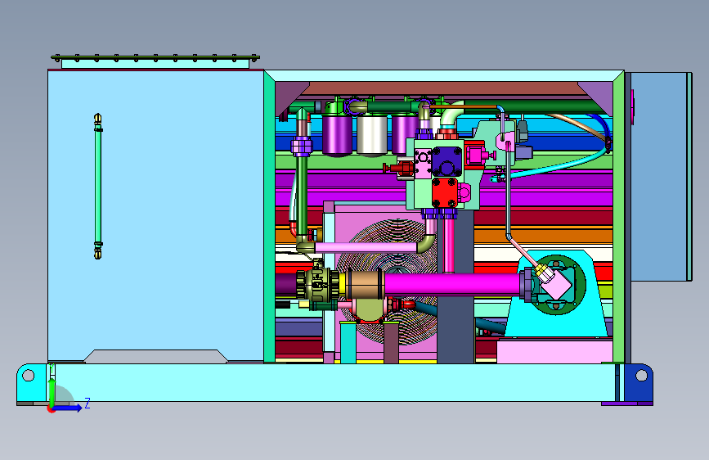709x460 pixels.
Task: Click the left lifting lug hole on base
Action: point(28,376)
